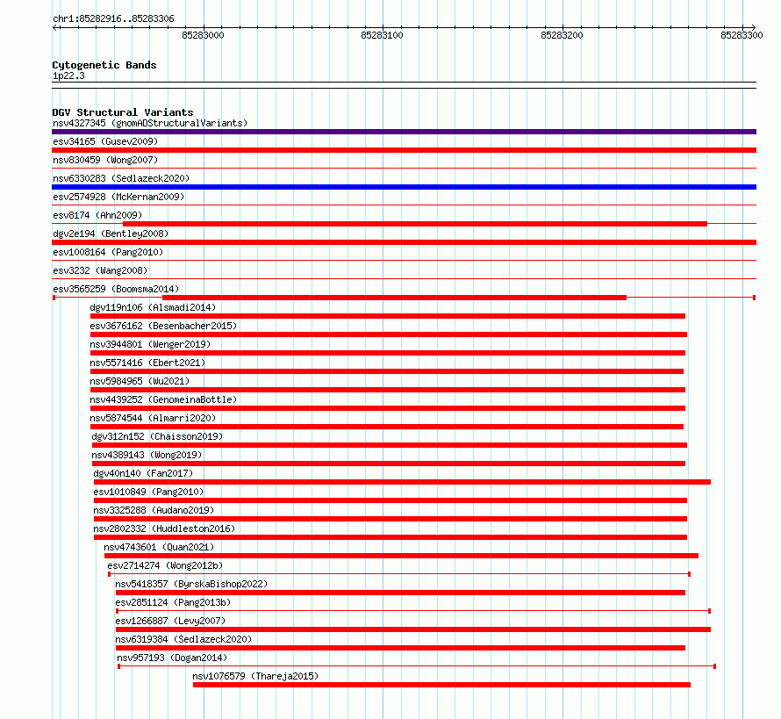Viewport: 781px width, 719px height.
Task: Select esv2714274 (Wong2012b) label
Action: point(165,565)
